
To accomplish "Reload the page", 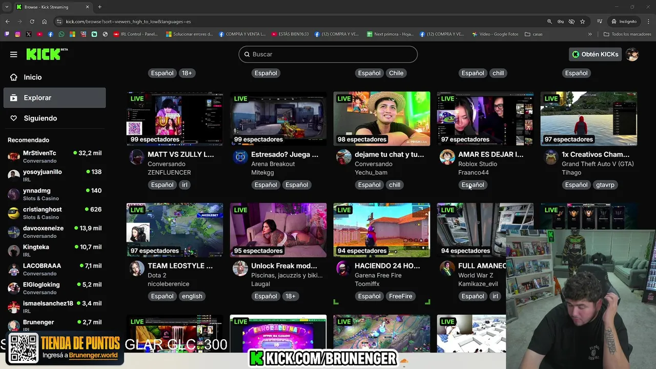I will click(32, 22).
